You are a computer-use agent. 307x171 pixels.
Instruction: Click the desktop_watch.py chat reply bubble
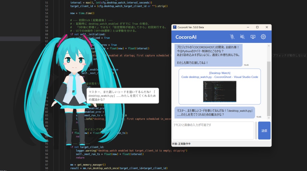coord(215,112)
